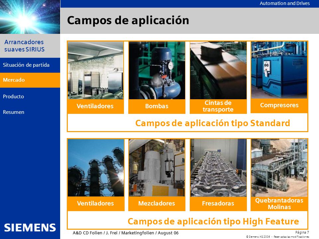Click the Automation and Drives header text
This screenshot has height=239, width=319.
pos(285,3)
